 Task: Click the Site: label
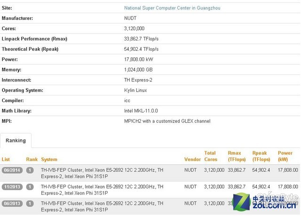(7, 8)
